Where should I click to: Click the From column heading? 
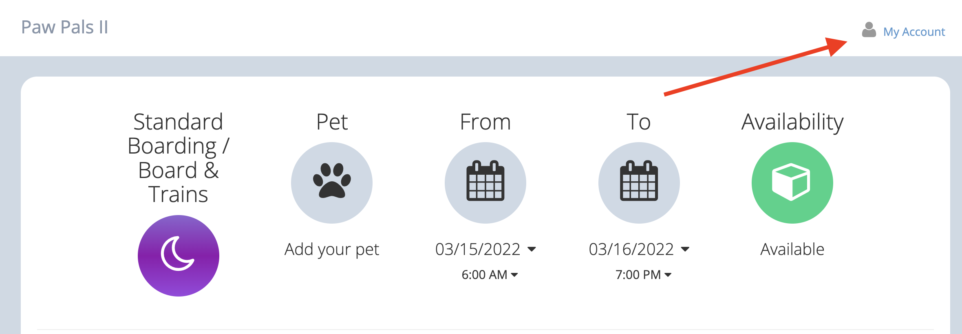click(x=485, y=122)
